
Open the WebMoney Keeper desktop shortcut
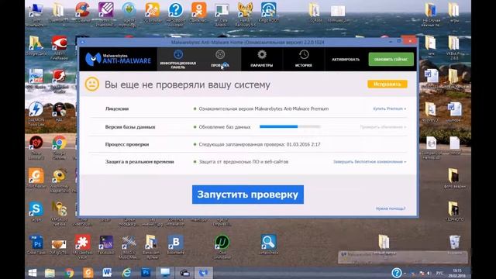59,181
